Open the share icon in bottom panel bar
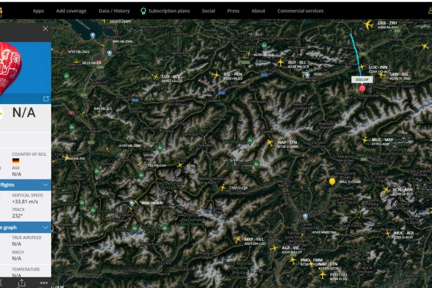 (21, 283)
